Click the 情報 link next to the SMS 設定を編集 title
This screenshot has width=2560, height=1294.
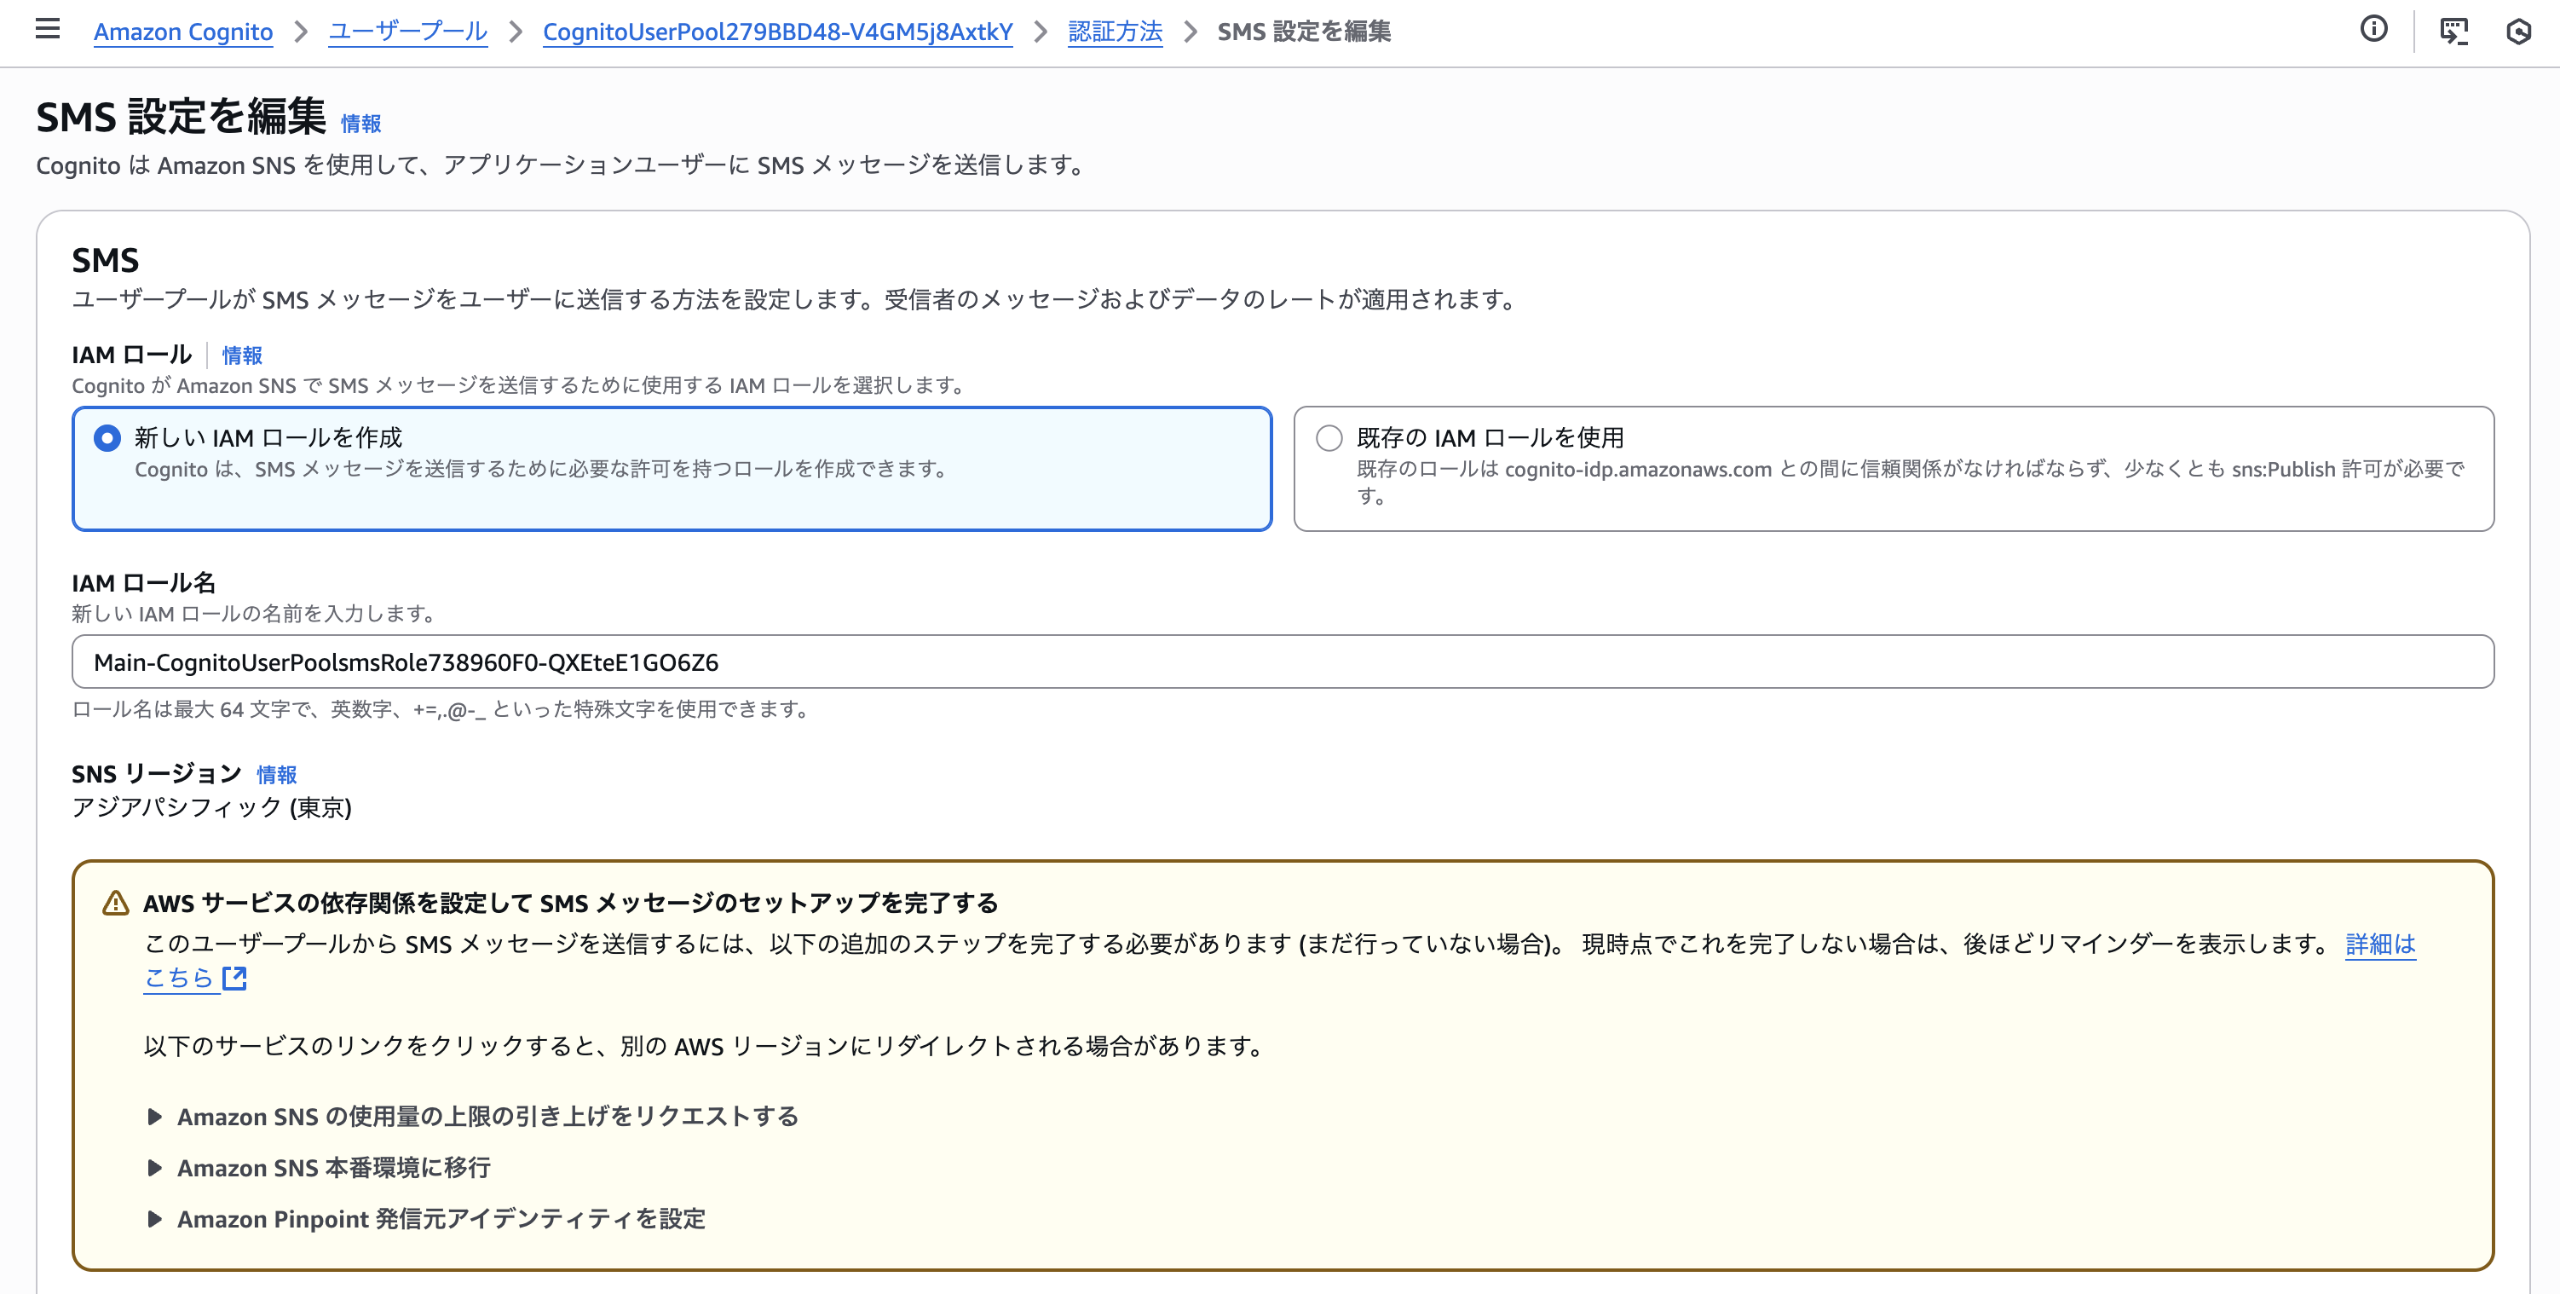point(360,124)
